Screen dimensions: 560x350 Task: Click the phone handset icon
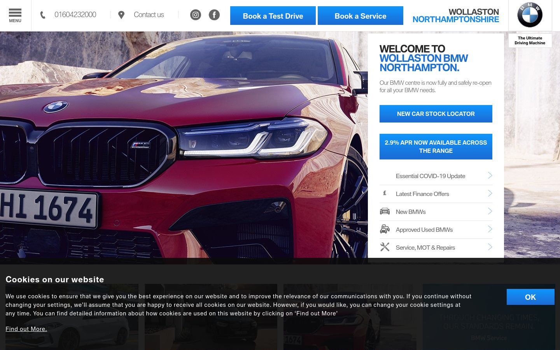(x=43, y=15)
